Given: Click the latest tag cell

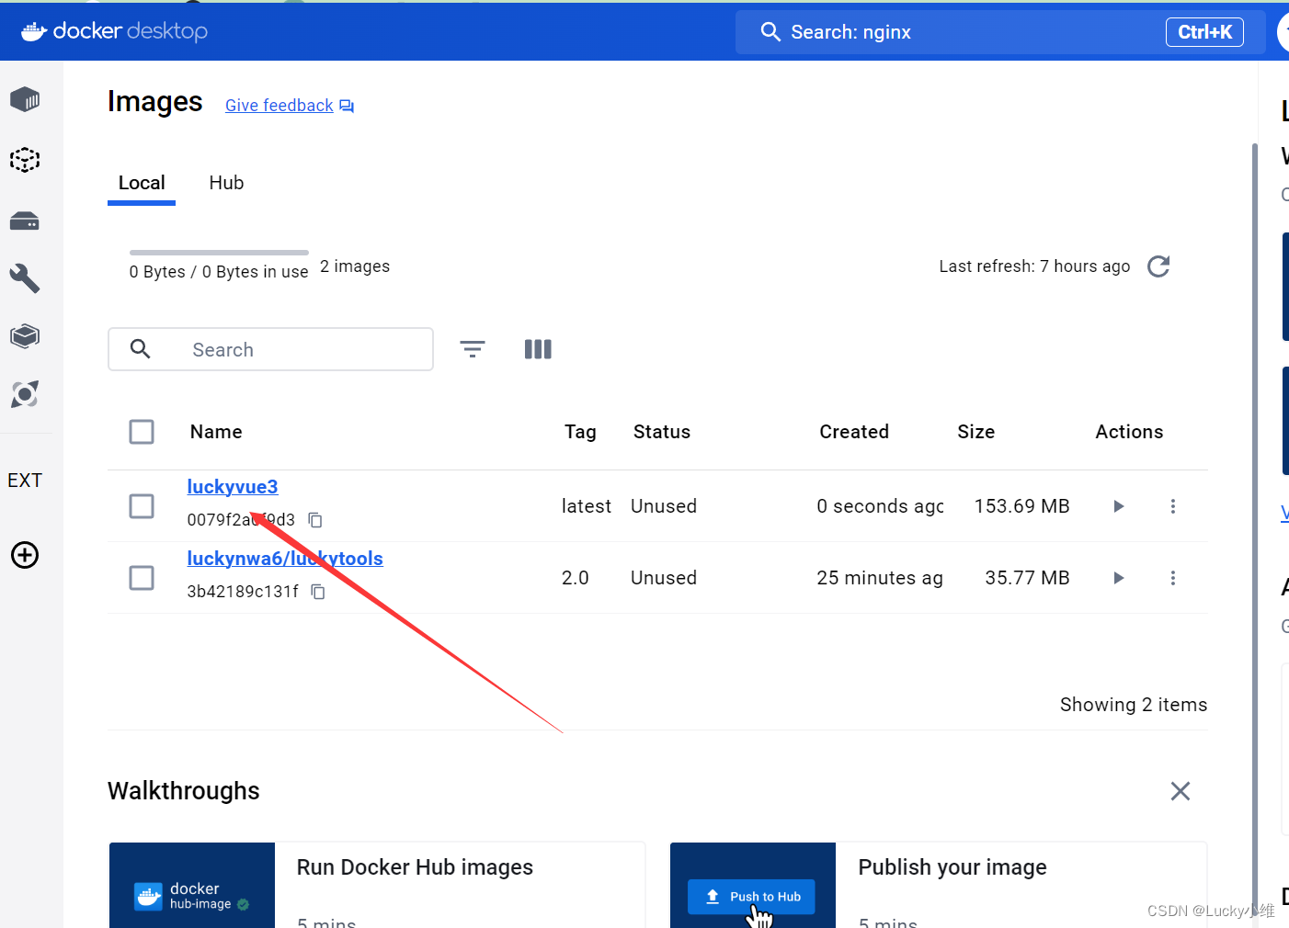Looking at the screenshot, I should point(587,506).
